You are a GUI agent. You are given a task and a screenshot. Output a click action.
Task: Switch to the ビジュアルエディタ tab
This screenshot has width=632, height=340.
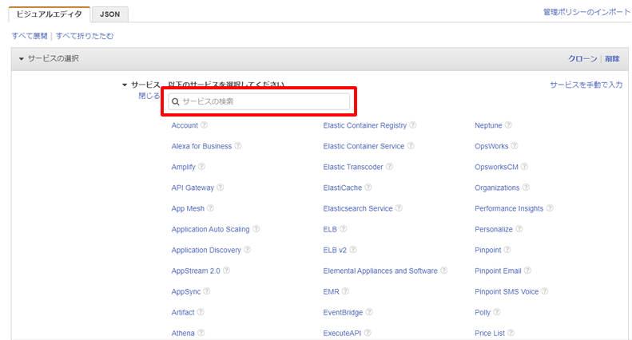(50, 14)
